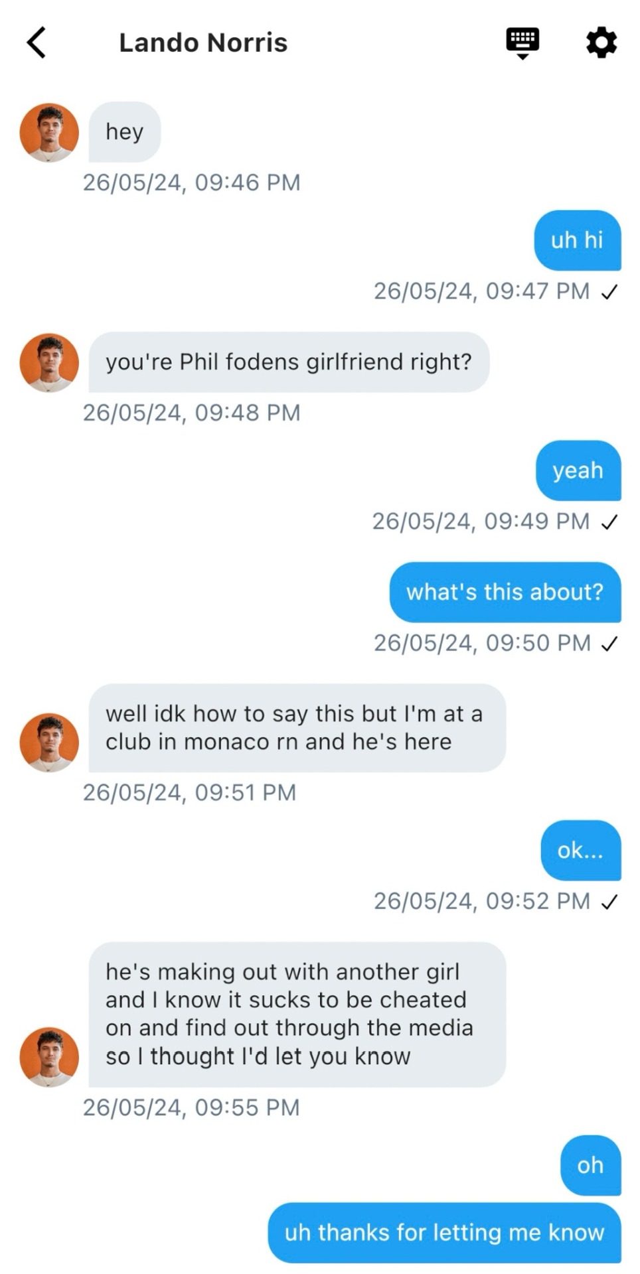Open chat settings gear icon
Image resolution: width=640 pixels, height=1274 pixels.
pos(601,42)
